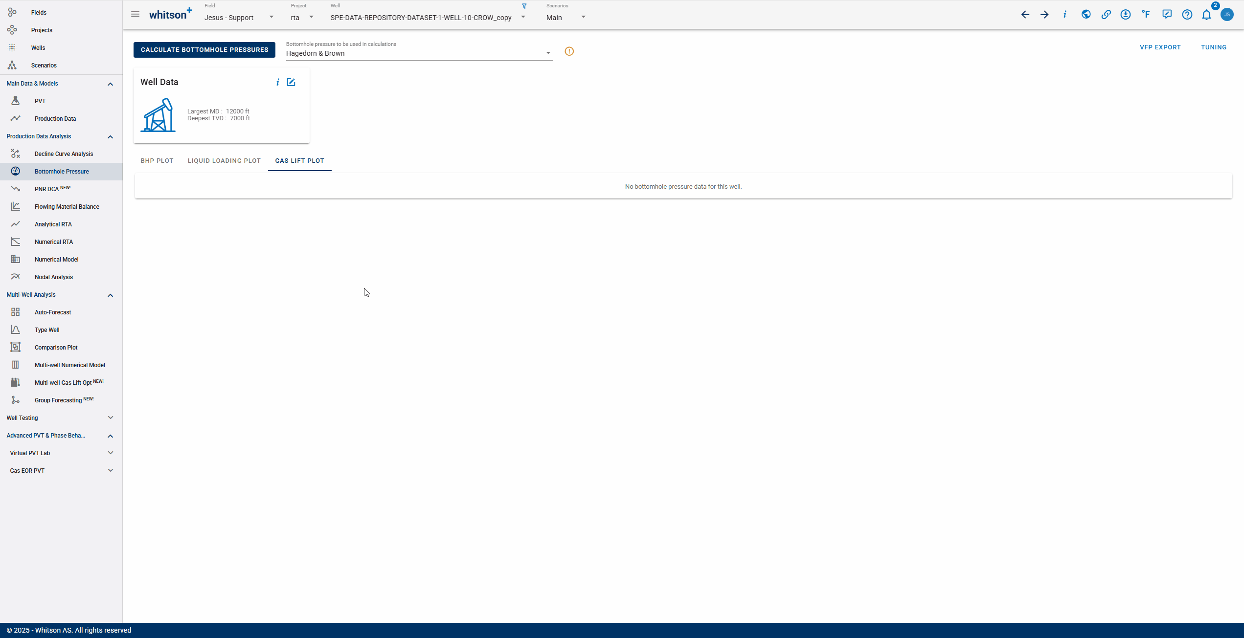The width and height of the screenshot is (1244, 638).
Task: Expand the Virtual PVT Lab group
Action: [x=110, y=453]
